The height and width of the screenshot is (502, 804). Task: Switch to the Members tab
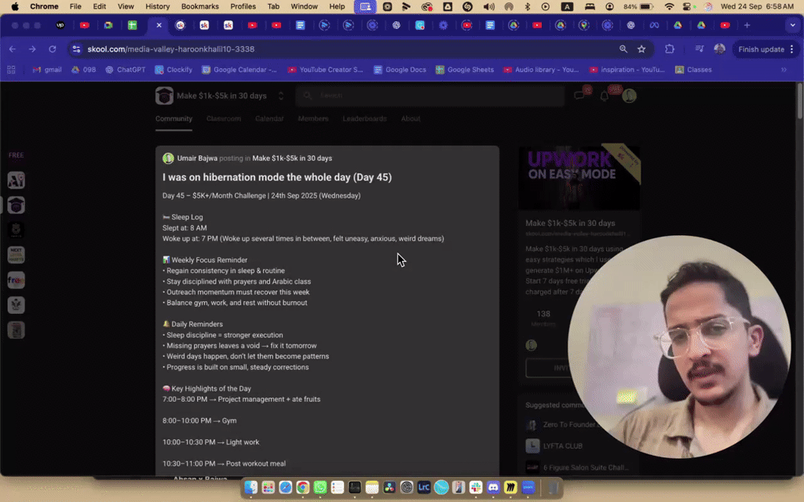pos(313,118)
